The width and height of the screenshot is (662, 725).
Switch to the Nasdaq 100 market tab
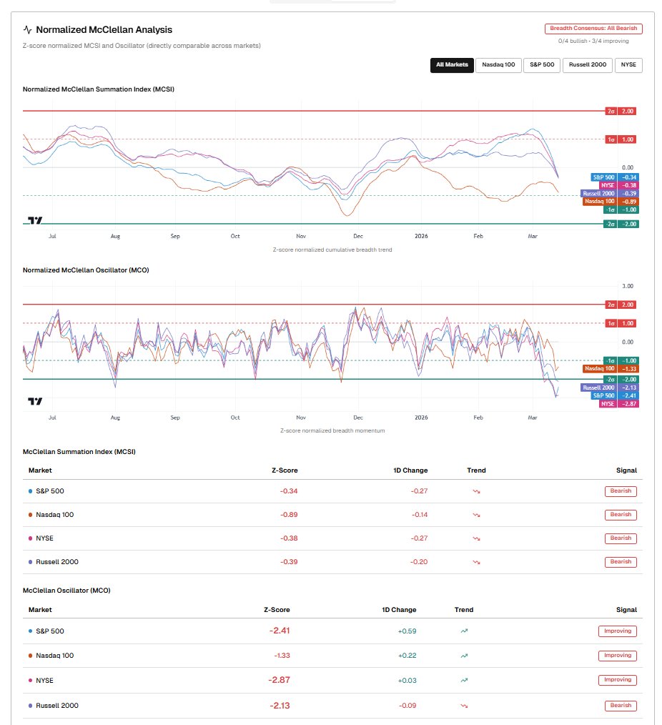coord(497,65)
